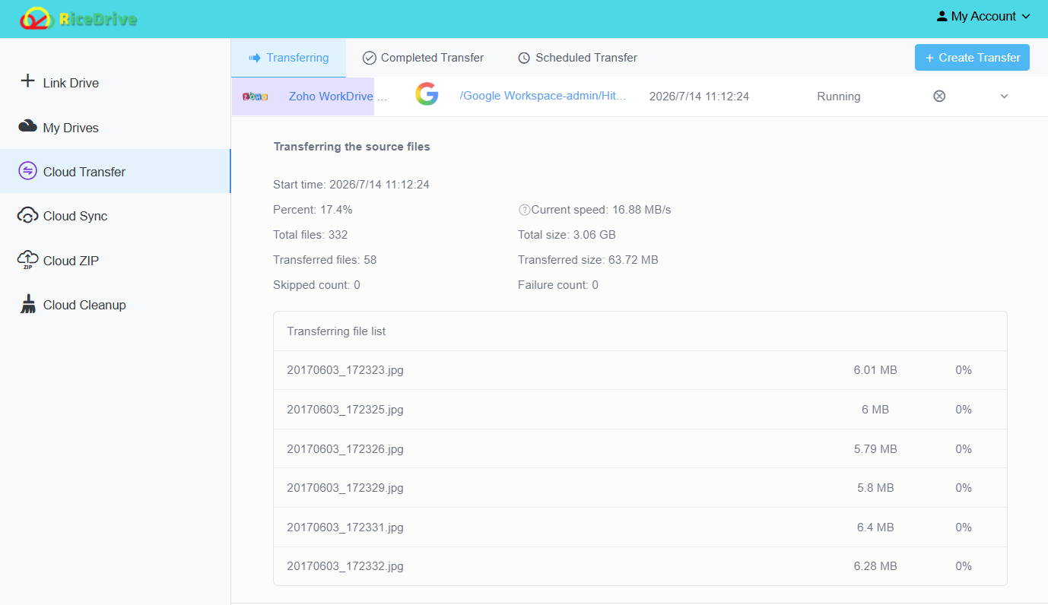Click the 6.28 MB size cell

875,566
